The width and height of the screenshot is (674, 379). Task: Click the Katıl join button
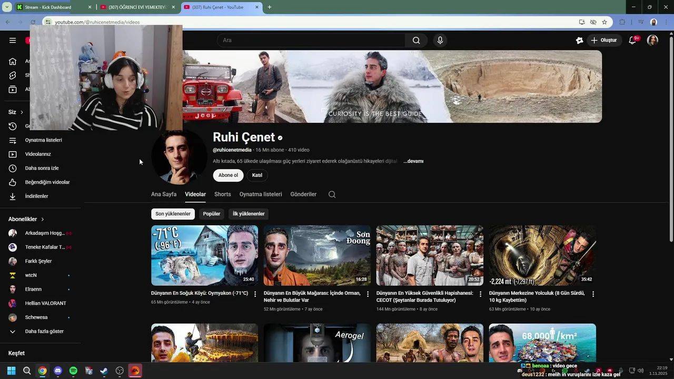click(257, 175)
